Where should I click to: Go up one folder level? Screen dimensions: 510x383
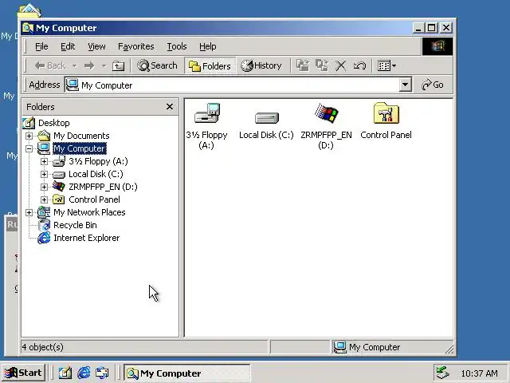pos(118,65)
